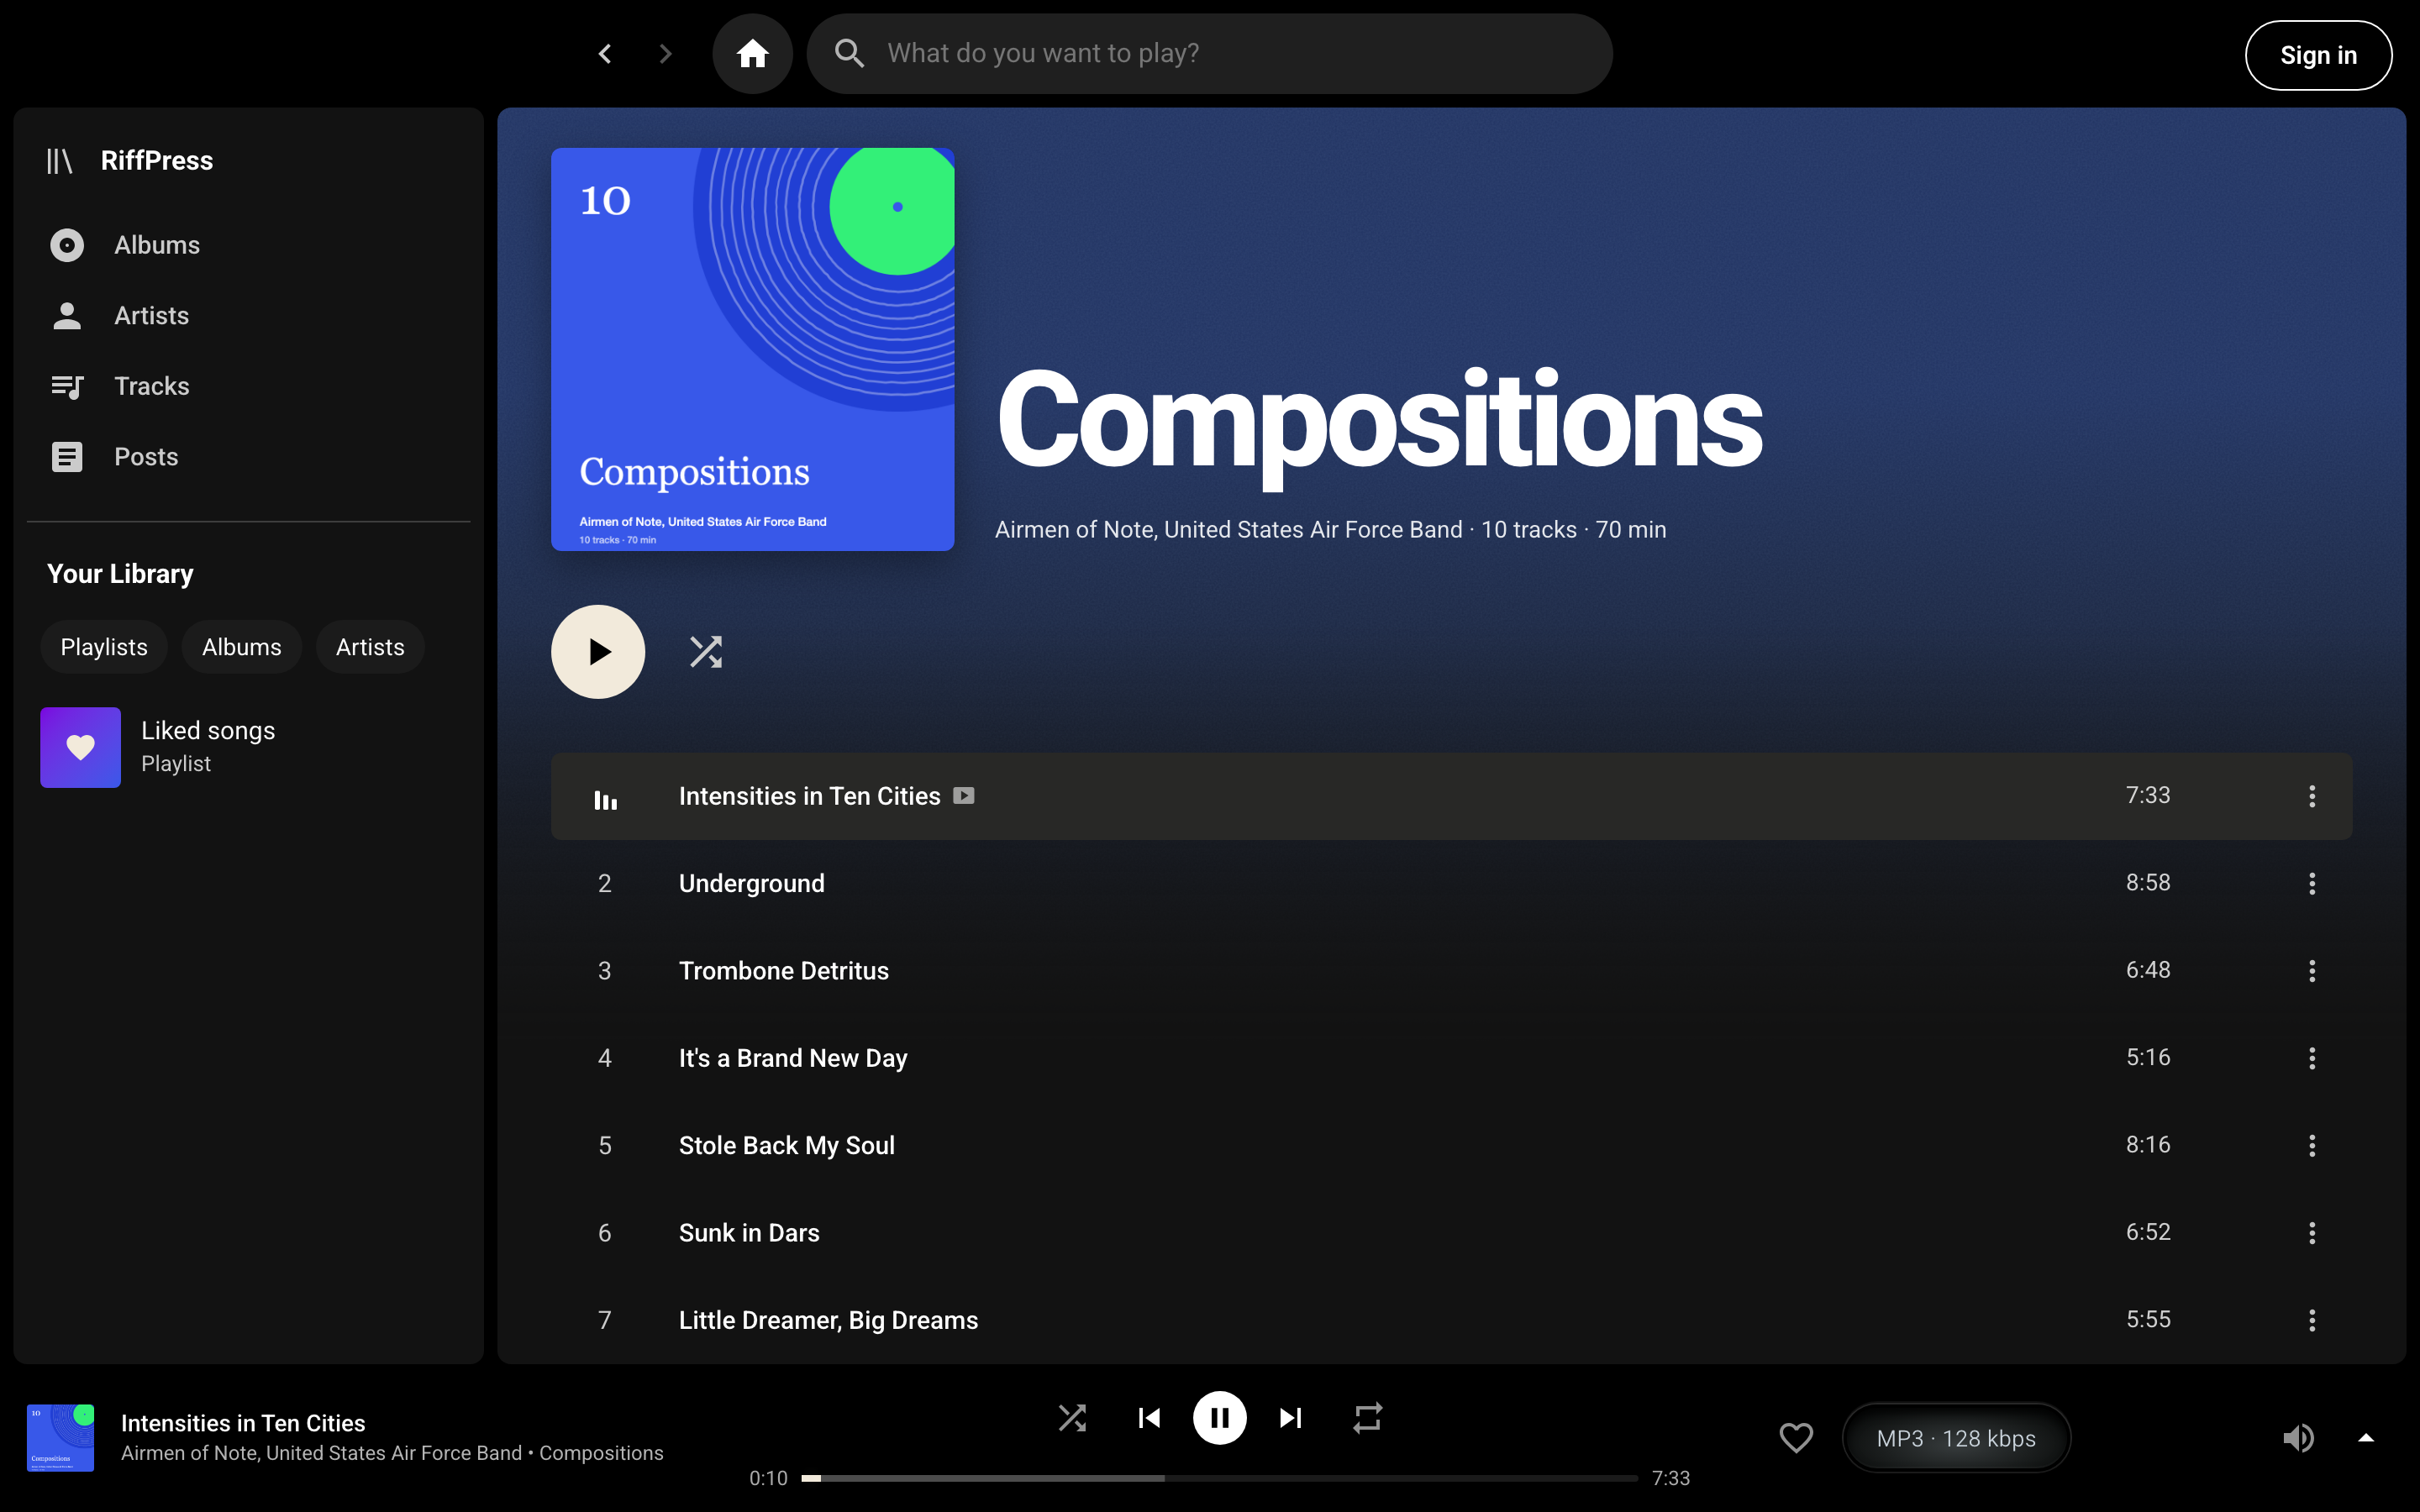
Task: Expand the player with the up arrow
Action: coord(2366,1438)
